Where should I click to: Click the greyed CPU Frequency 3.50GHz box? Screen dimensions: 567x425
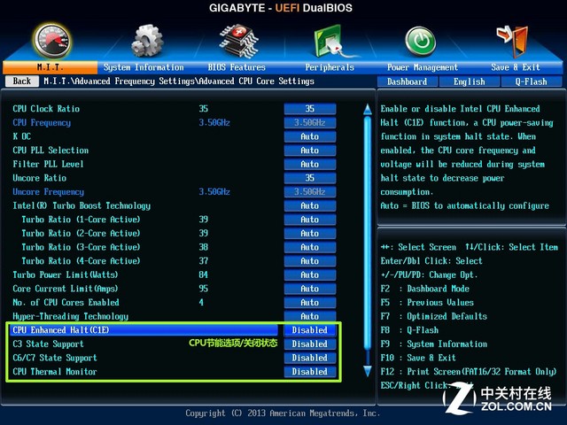pos(310,123)
